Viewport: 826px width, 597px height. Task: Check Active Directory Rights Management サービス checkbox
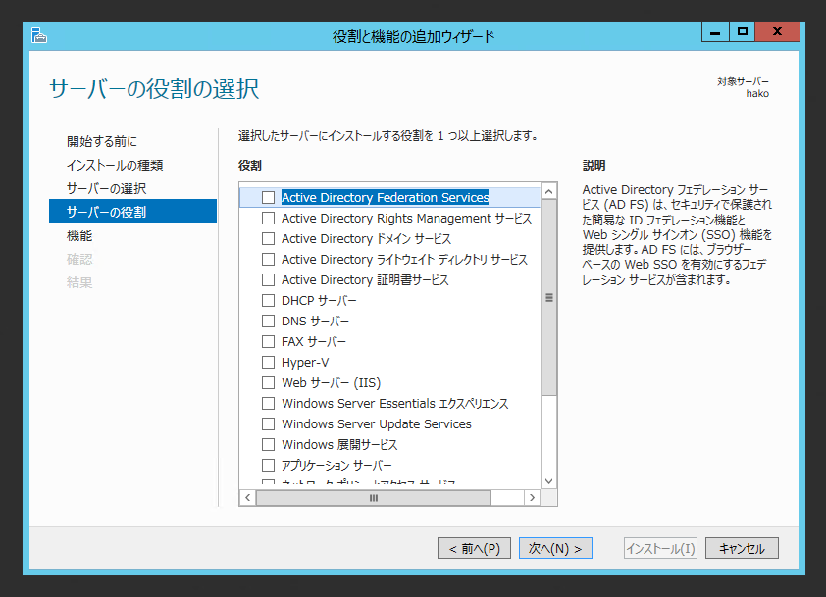268,218
